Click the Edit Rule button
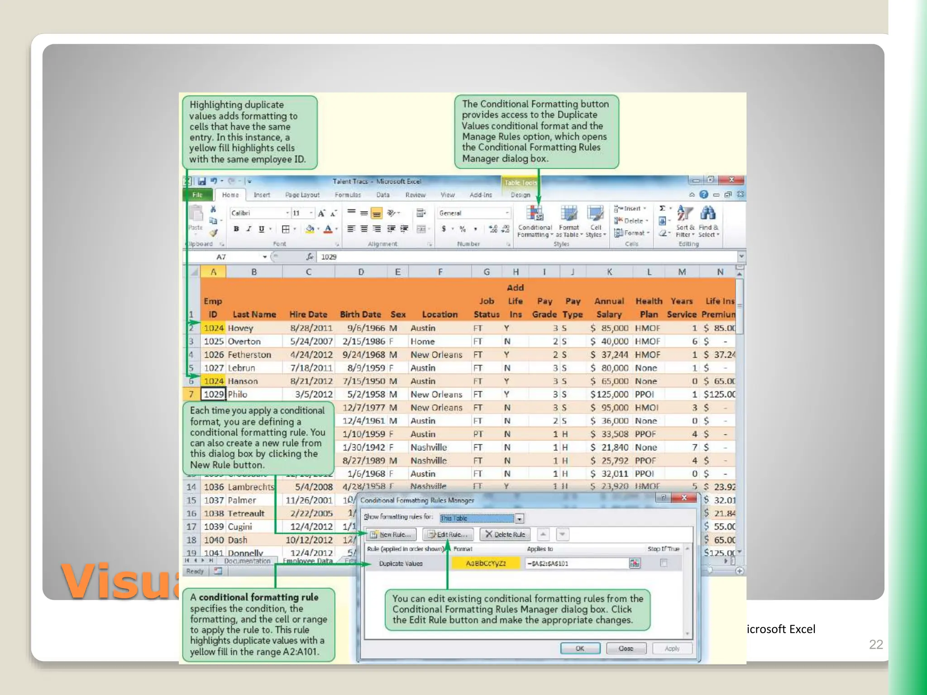Screen dimensions: 927x695 click(448, 534)
